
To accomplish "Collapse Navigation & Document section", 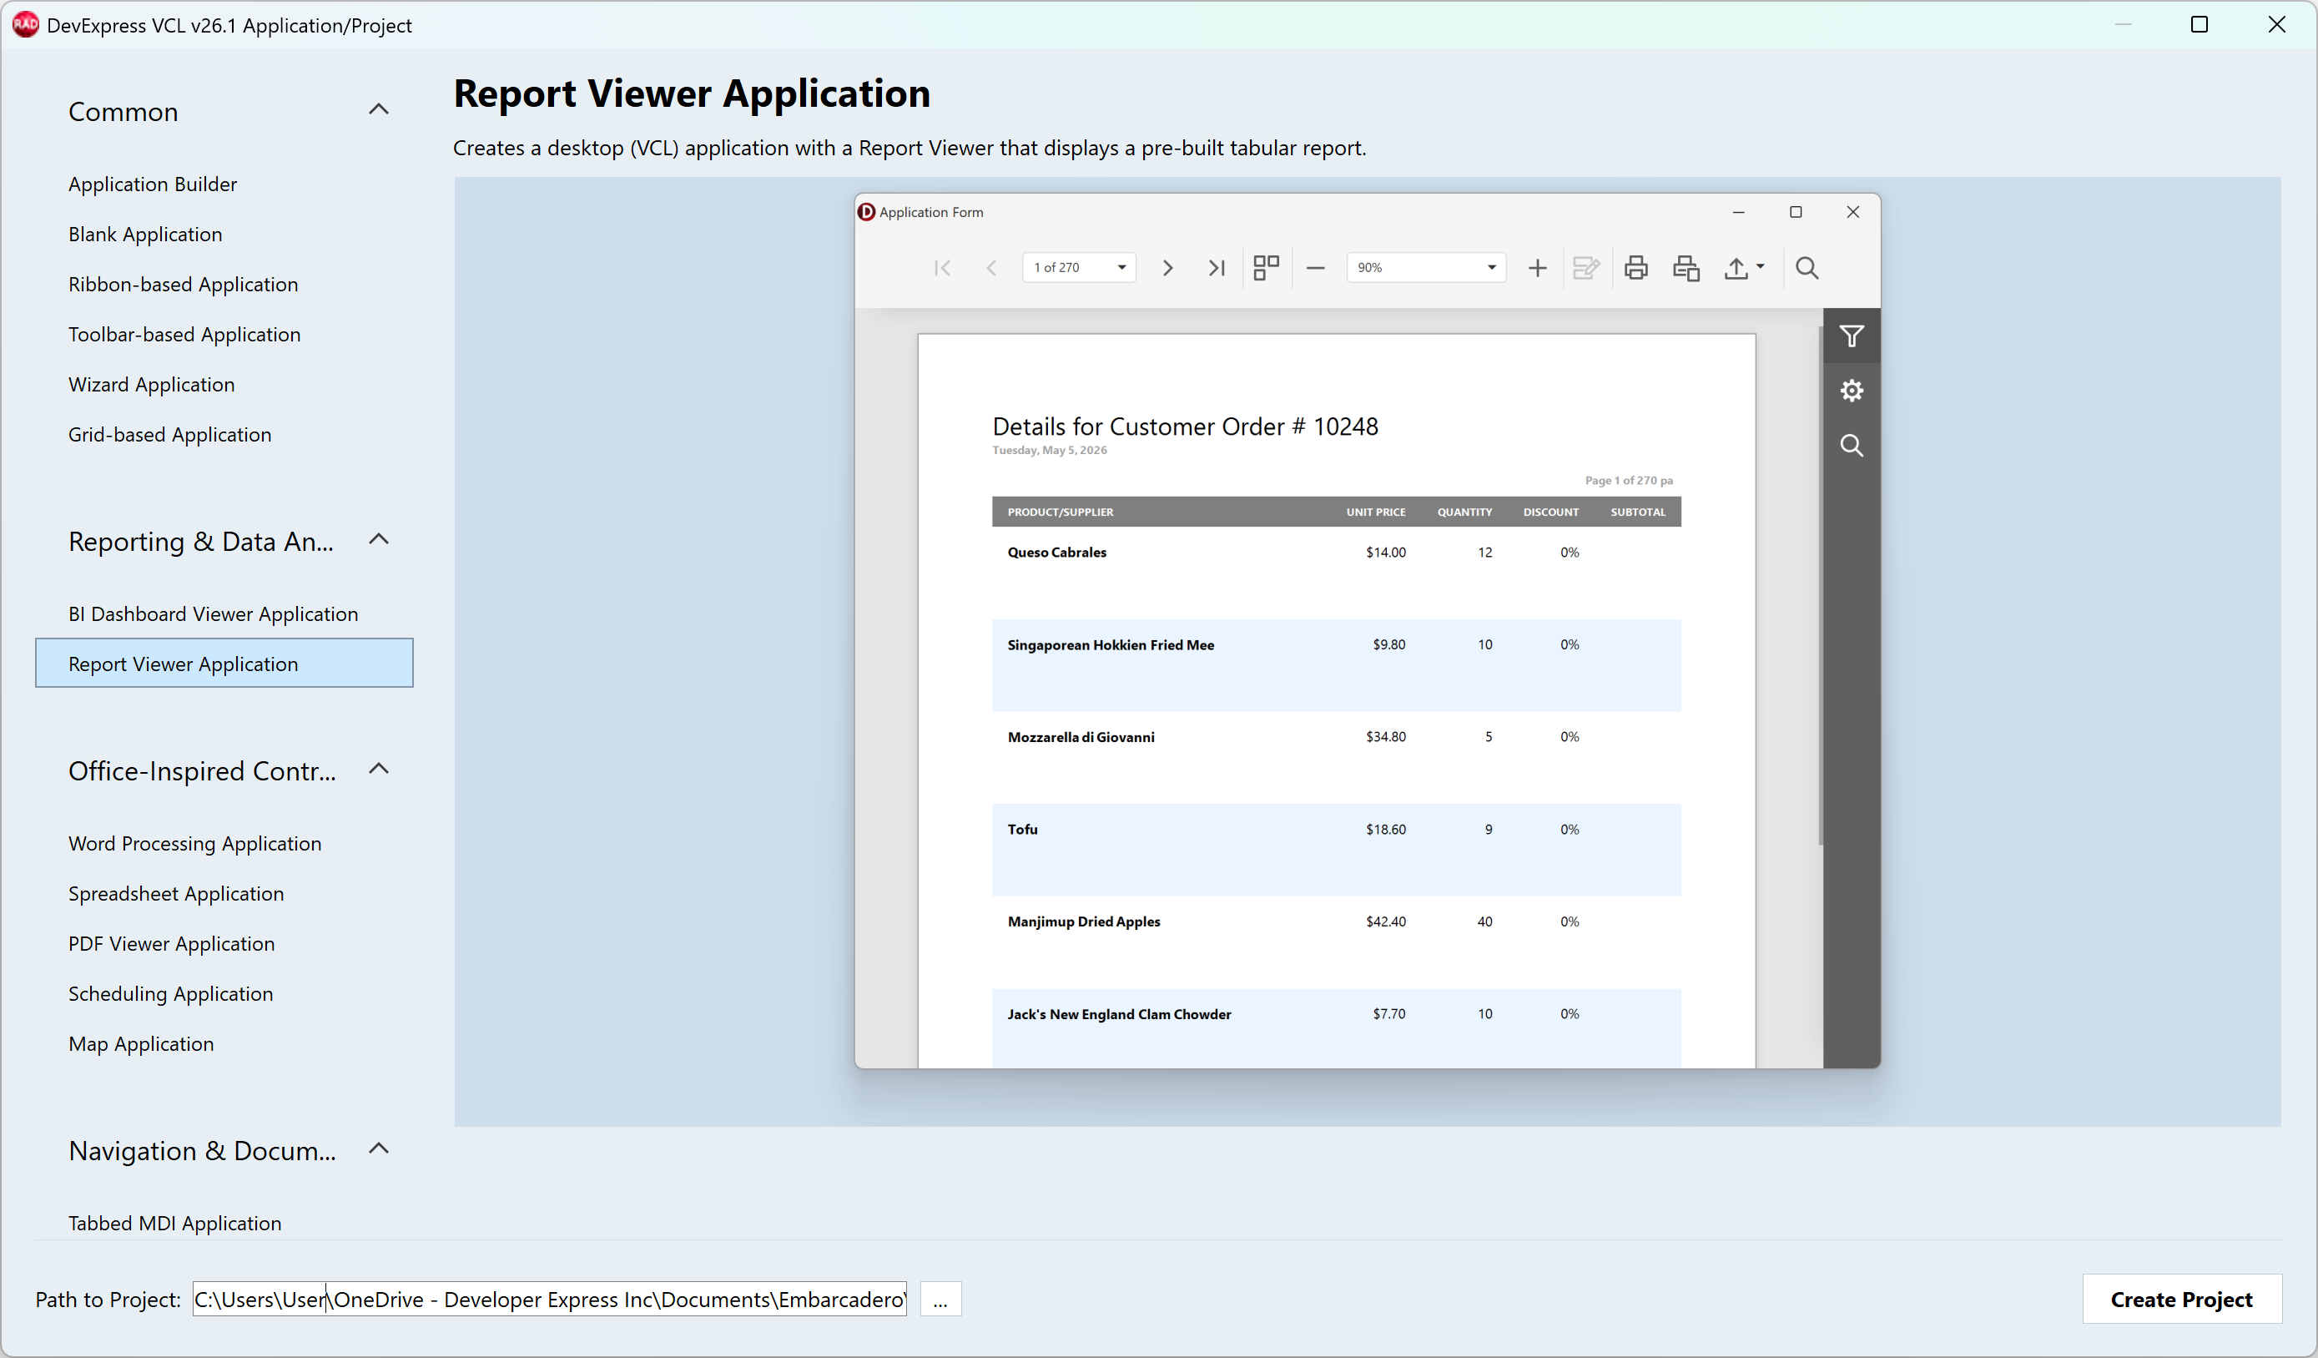I will 378,1148.
